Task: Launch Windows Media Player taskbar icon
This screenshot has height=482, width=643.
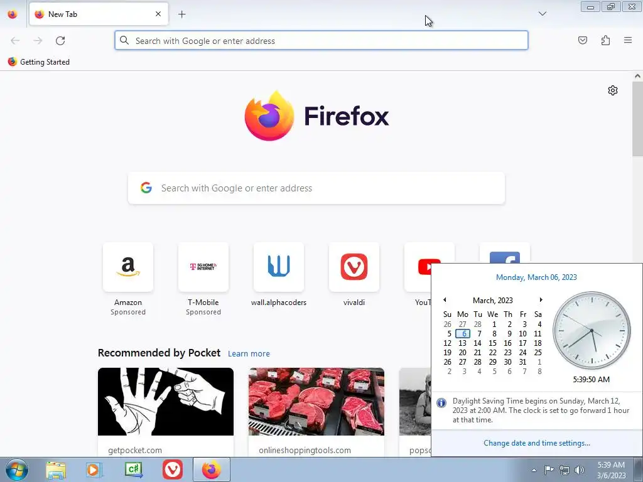Action: coord(94,470)
